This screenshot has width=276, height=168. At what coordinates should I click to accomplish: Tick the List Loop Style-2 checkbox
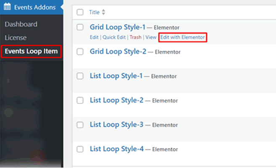[80, 100]
